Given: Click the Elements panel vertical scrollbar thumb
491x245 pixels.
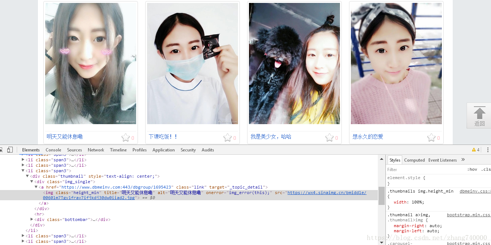Looking at the screenshot, I should (x=382, y=196).
